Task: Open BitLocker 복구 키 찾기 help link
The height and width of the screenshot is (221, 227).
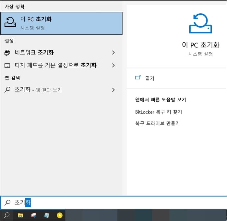Action: [159, 112]
